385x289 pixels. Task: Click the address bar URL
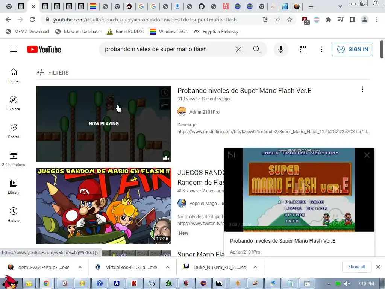coord(145,20)
